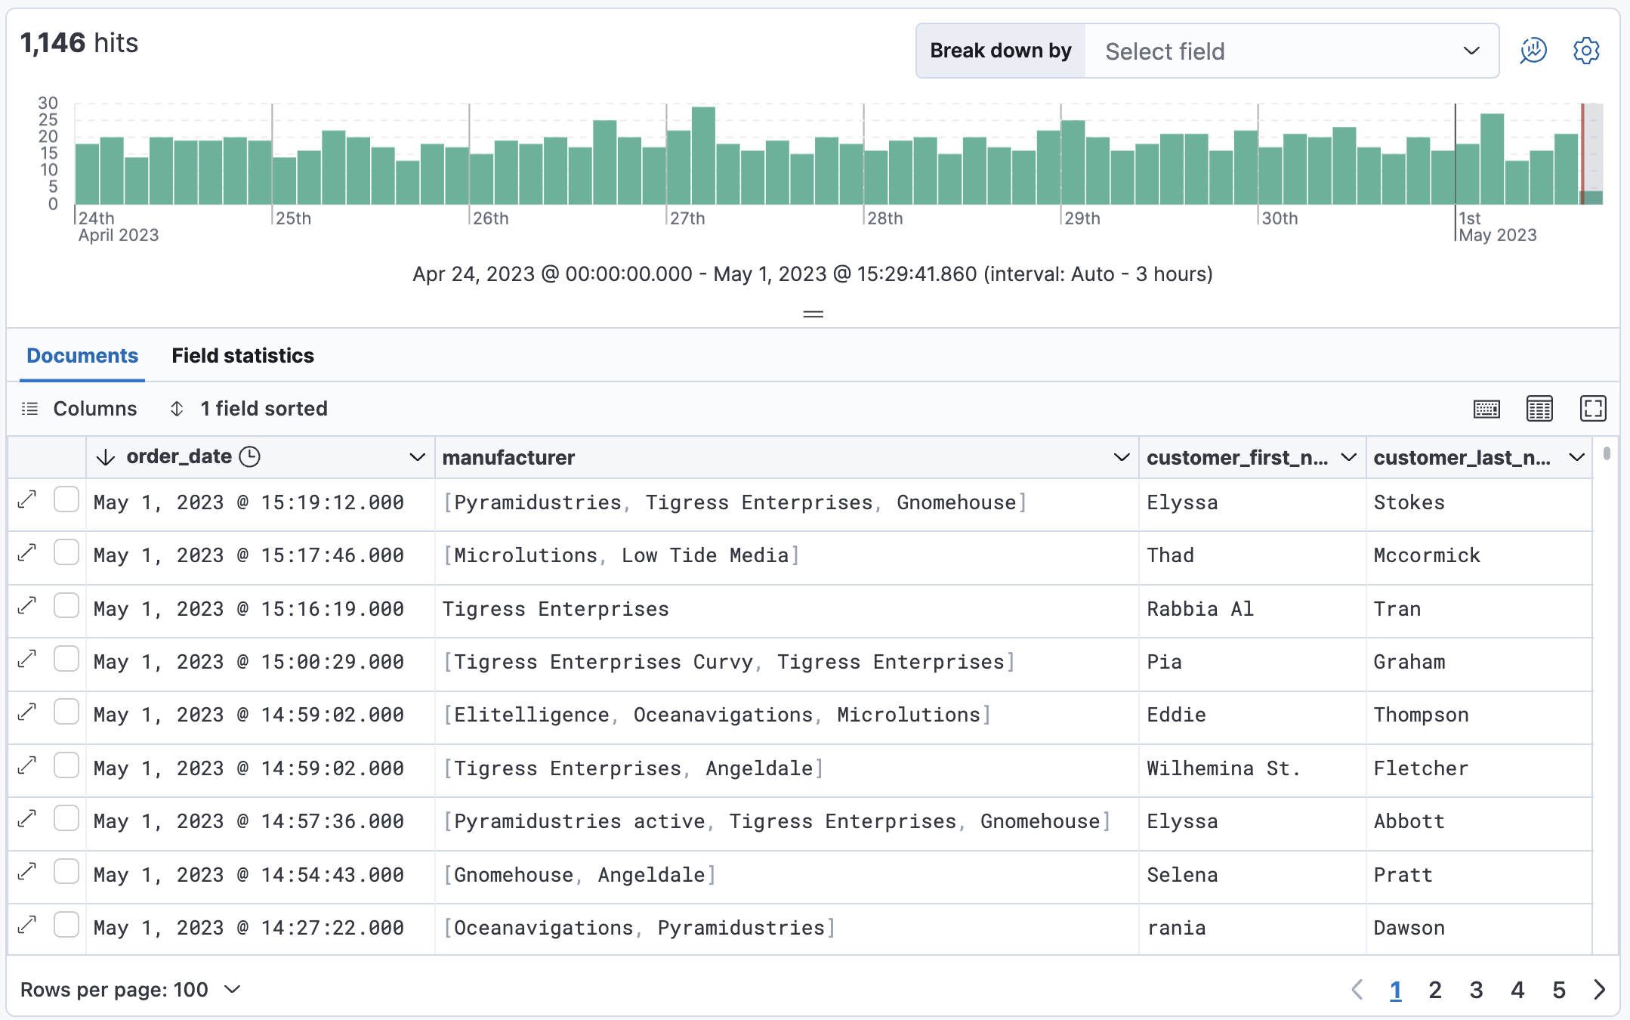Expand the Elyssa Stokes document row
1630x1020 pixels.
(27, 499)
